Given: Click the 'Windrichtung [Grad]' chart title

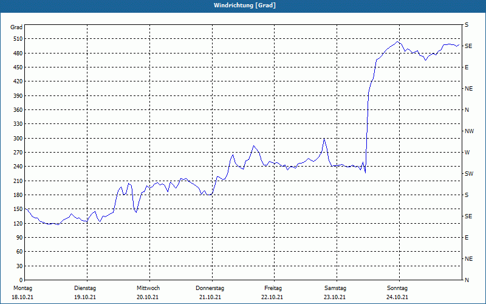Looking at the screenshot, I should (245, 5).
